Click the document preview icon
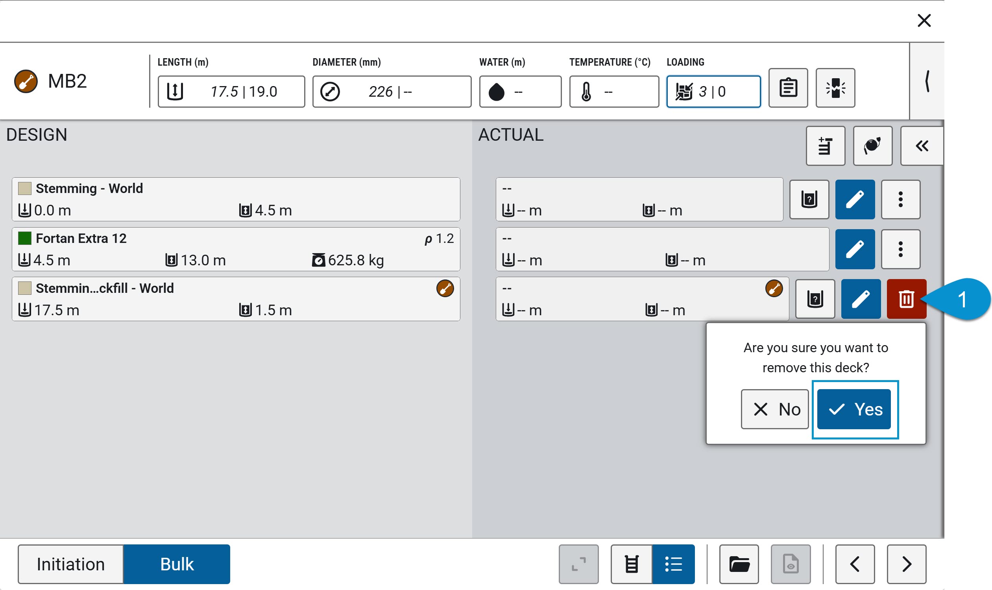Image resolution: width=992 pixels, height=590 pixels. click(x=791, y=564)
